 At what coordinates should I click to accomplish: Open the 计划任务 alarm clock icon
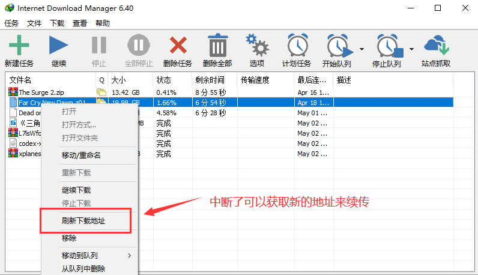pyautogui.click(x=298, y=45)
